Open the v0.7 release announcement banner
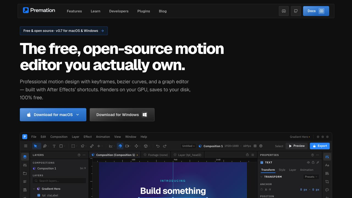Image resolution: width=352 pixels, height=198 pixels. [64, 31]
